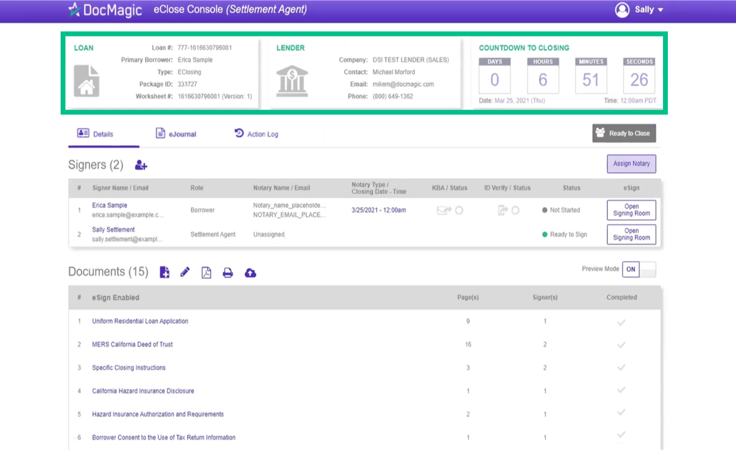Click the Ready to Sign status for Sally
The height and width of the screenshot is (450, 736).
tap(565, 235)
